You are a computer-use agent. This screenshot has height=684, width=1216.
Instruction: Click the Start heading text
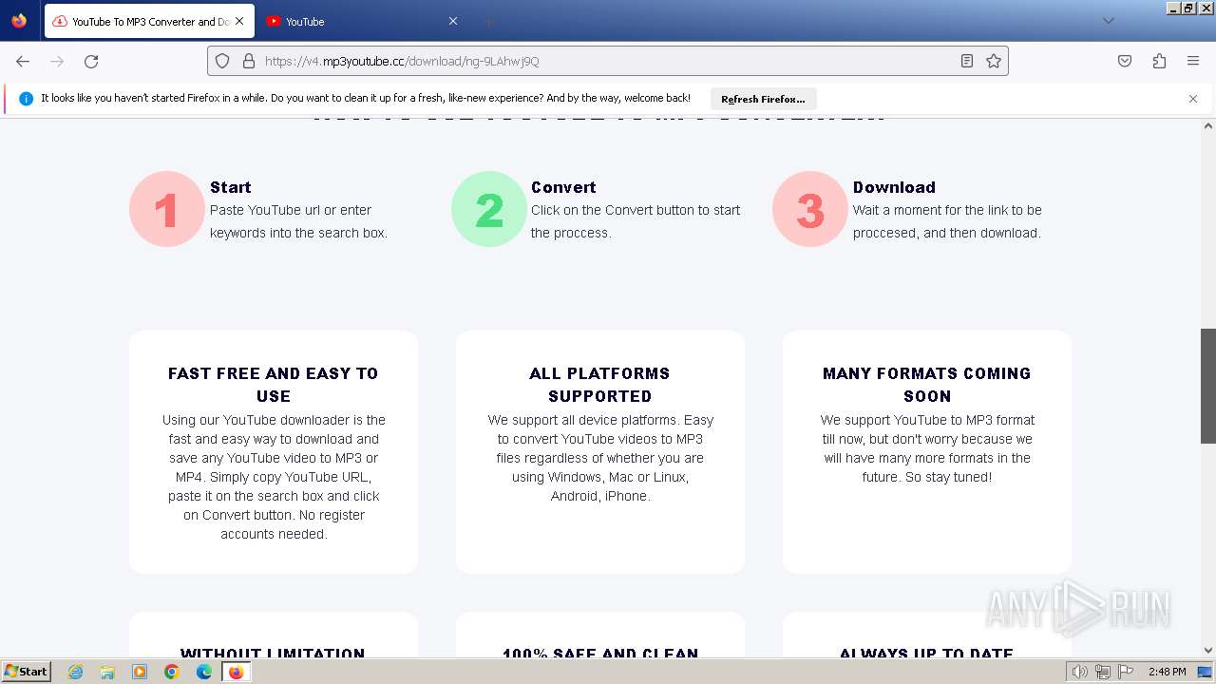231,187
